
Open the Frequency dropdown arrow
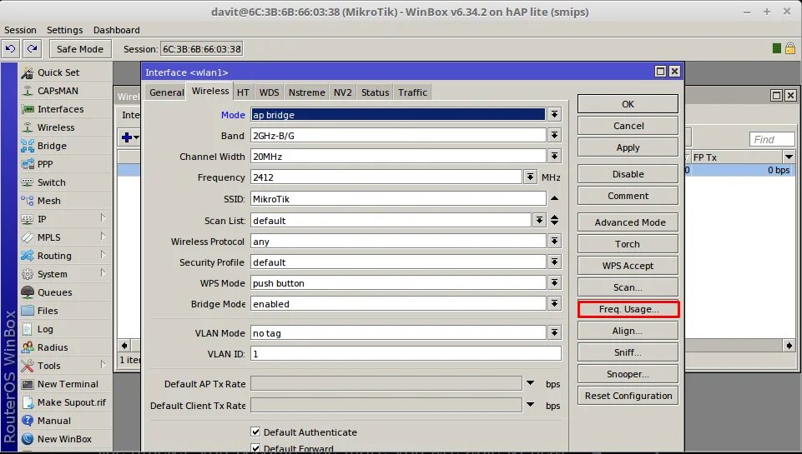(531, 177)
